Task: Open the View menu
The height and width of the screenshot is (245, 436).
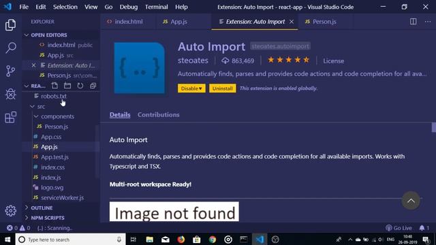Action: (91, 7)
